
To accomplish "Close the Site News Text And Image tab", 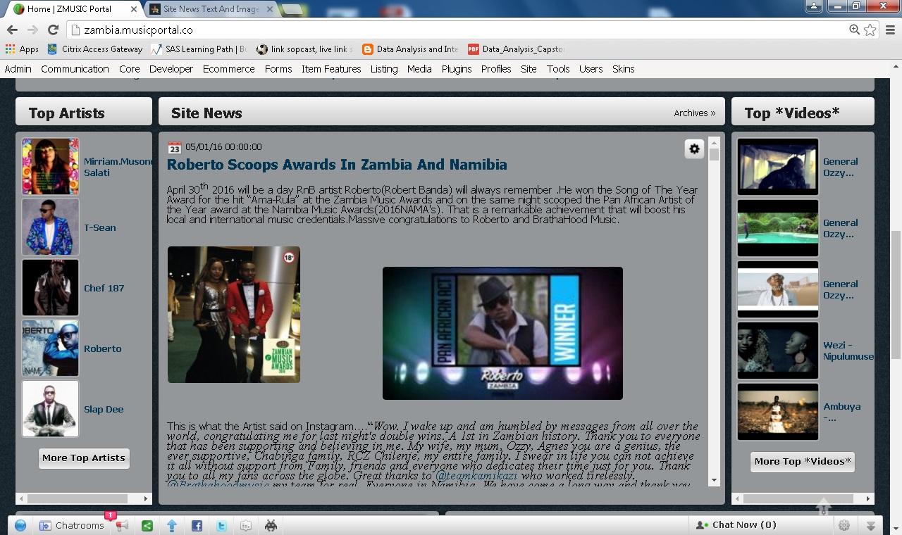I will pos(270,9).
